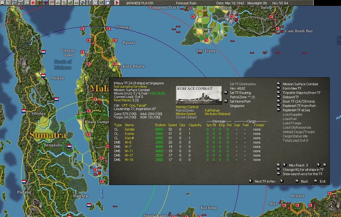Select the ship Sendai in list
The height and width of the screenshot is (217, 341).
tap(129, 129)
